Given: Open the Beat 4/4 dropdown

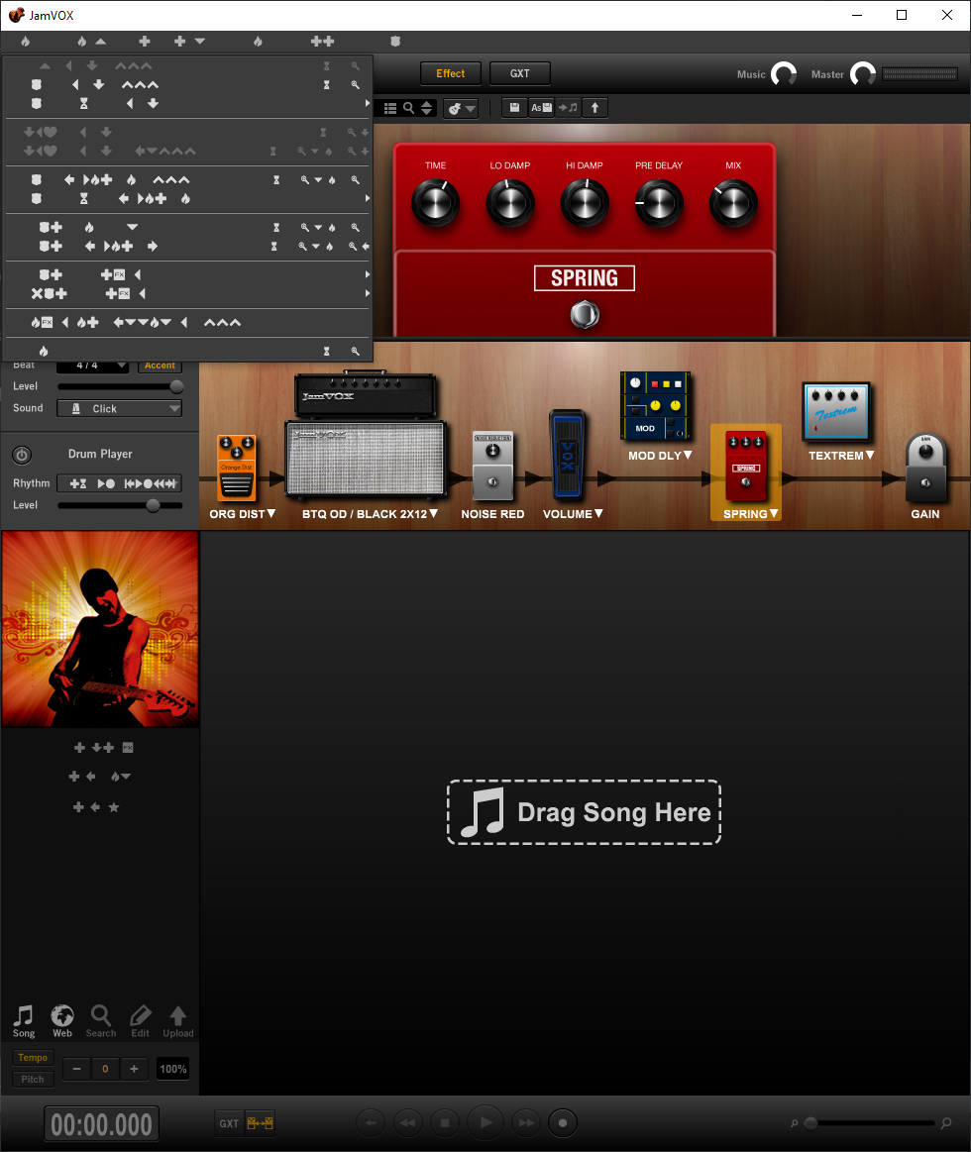Looking at the screenshot, I should (x=92, y=366).
